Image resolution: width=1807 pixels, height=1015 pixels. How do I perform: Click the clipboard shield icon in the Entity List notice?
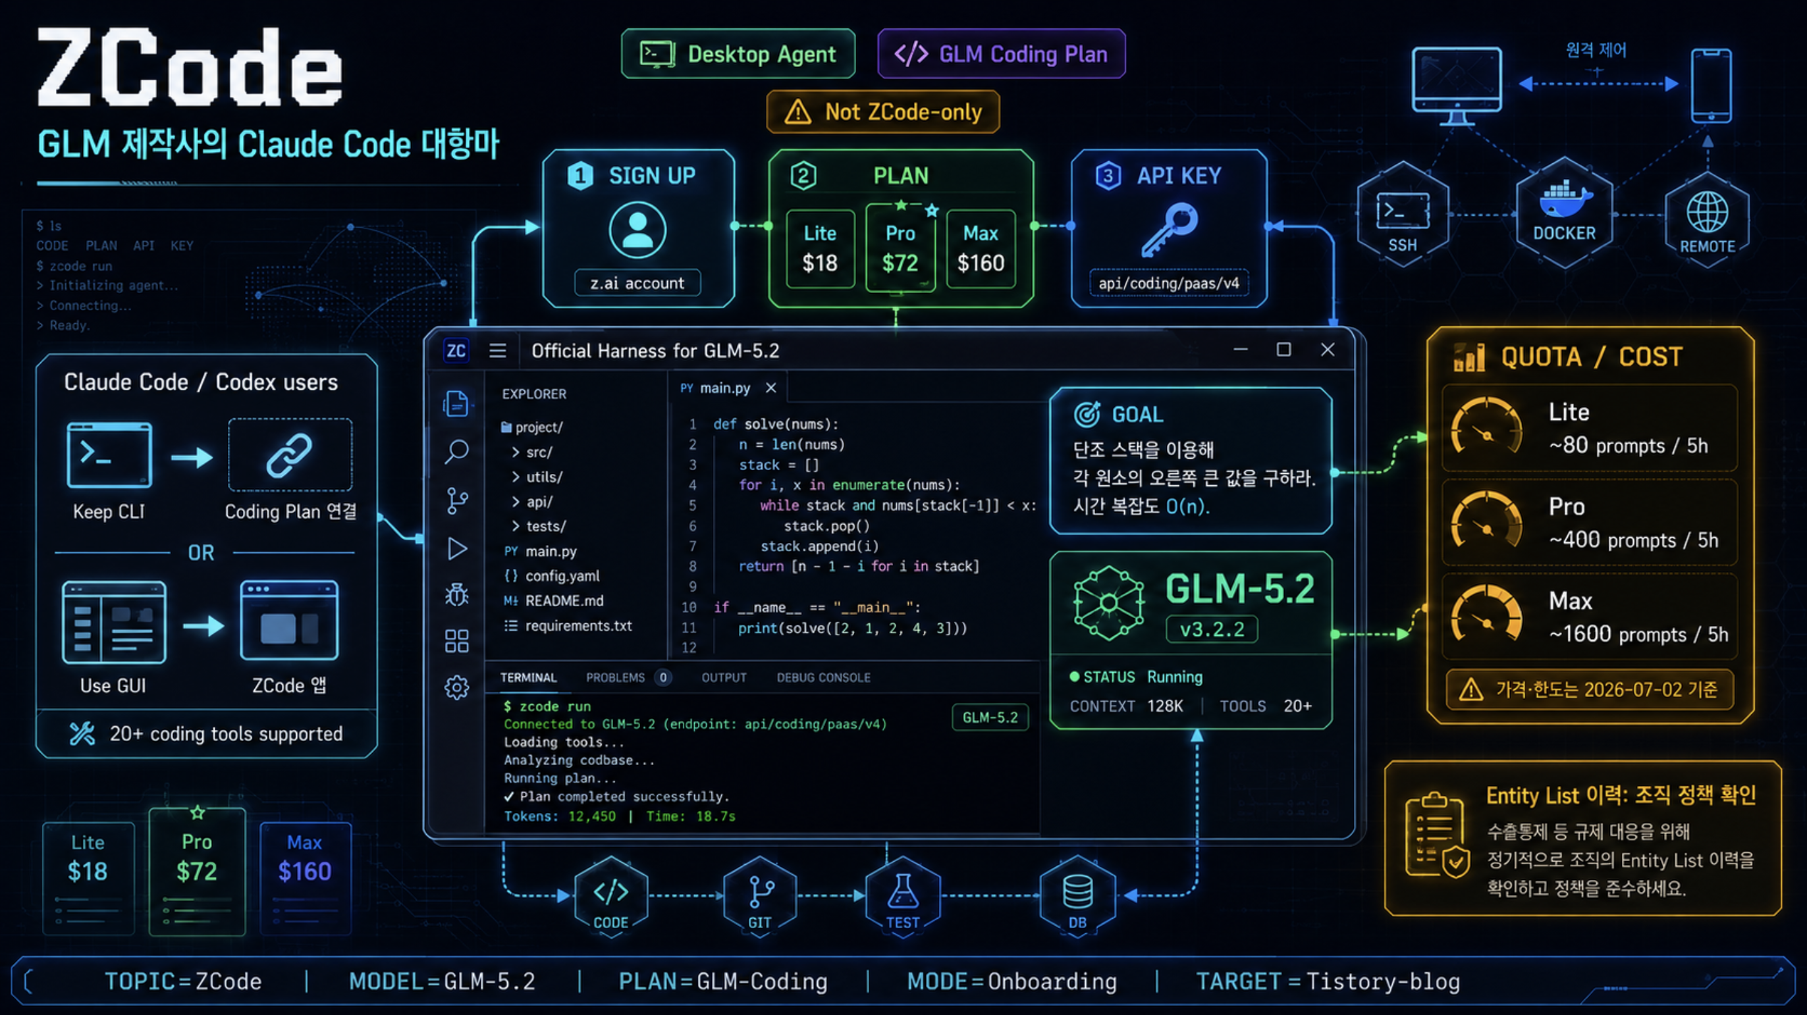(1437, 835)
